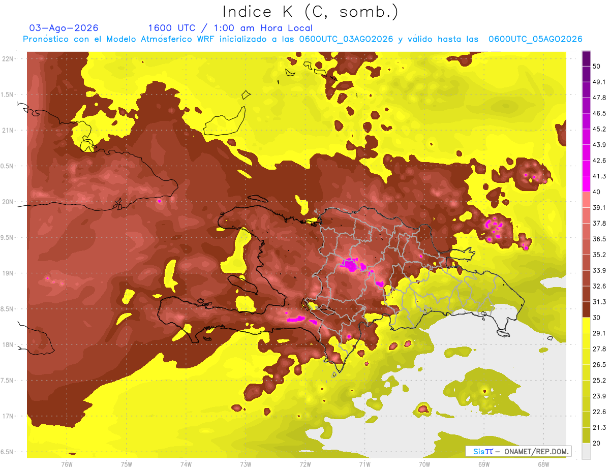Click the '39.1' color scale value
Viewport: 610px width, 471px height.
[599, 207]
